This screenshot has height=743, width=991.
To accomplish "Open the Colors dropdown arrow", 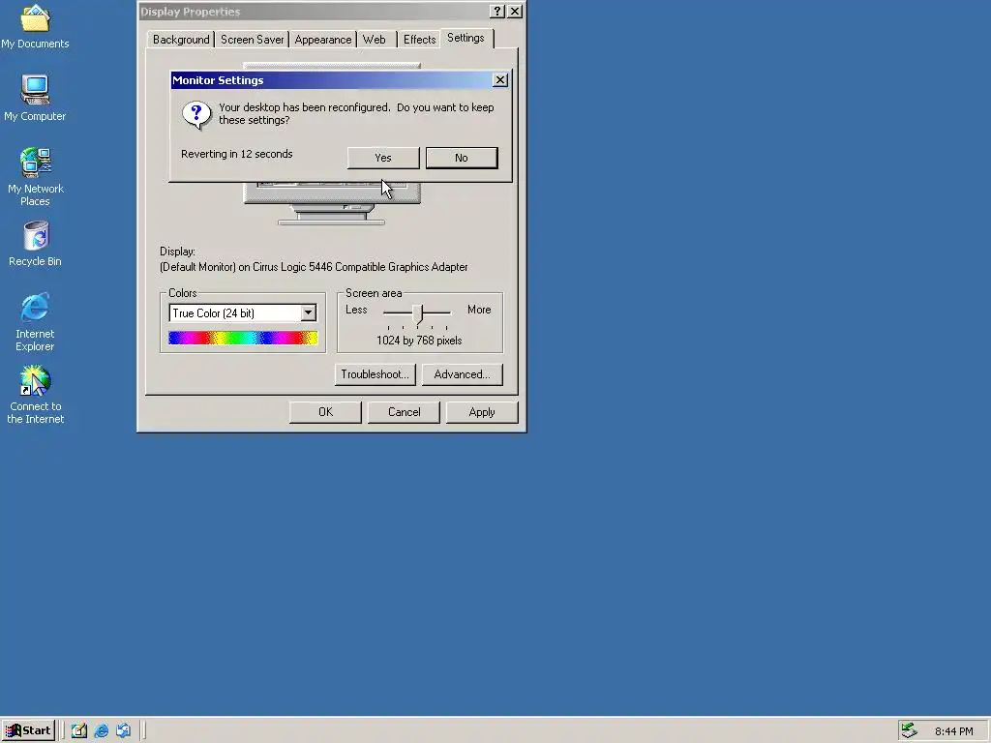I will [x=308, y=312].
